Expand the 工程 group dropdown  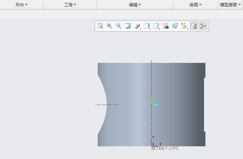coord(70,5)
